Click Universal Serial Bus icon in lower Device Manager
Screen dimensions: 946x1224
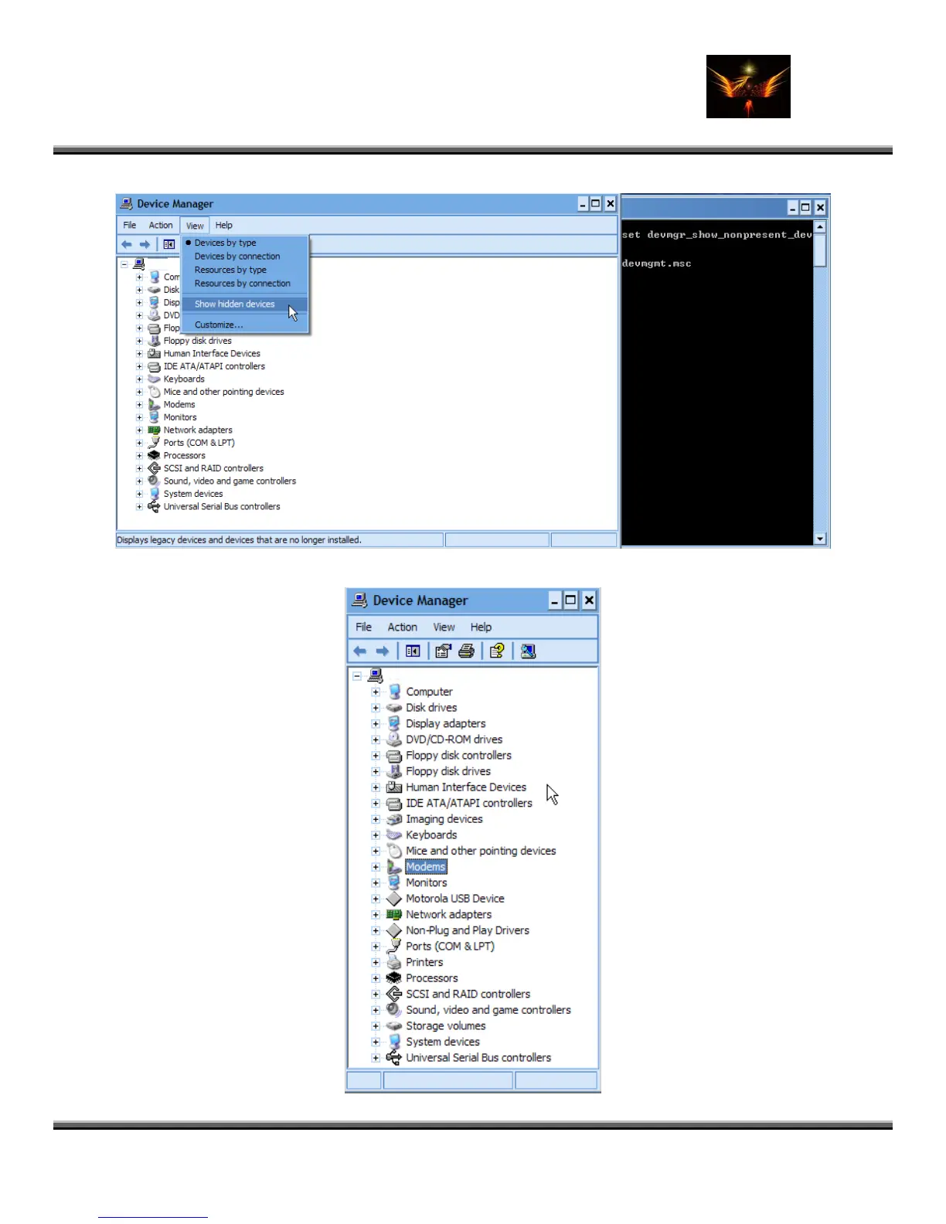click(394, 1058)
